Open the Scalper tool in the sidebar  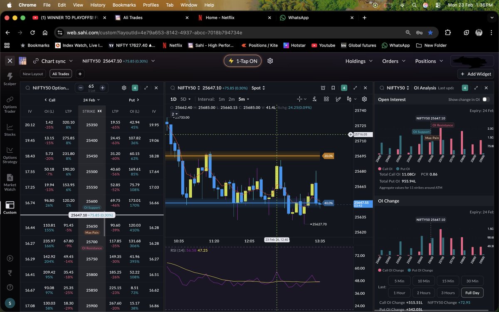[10, 78]
